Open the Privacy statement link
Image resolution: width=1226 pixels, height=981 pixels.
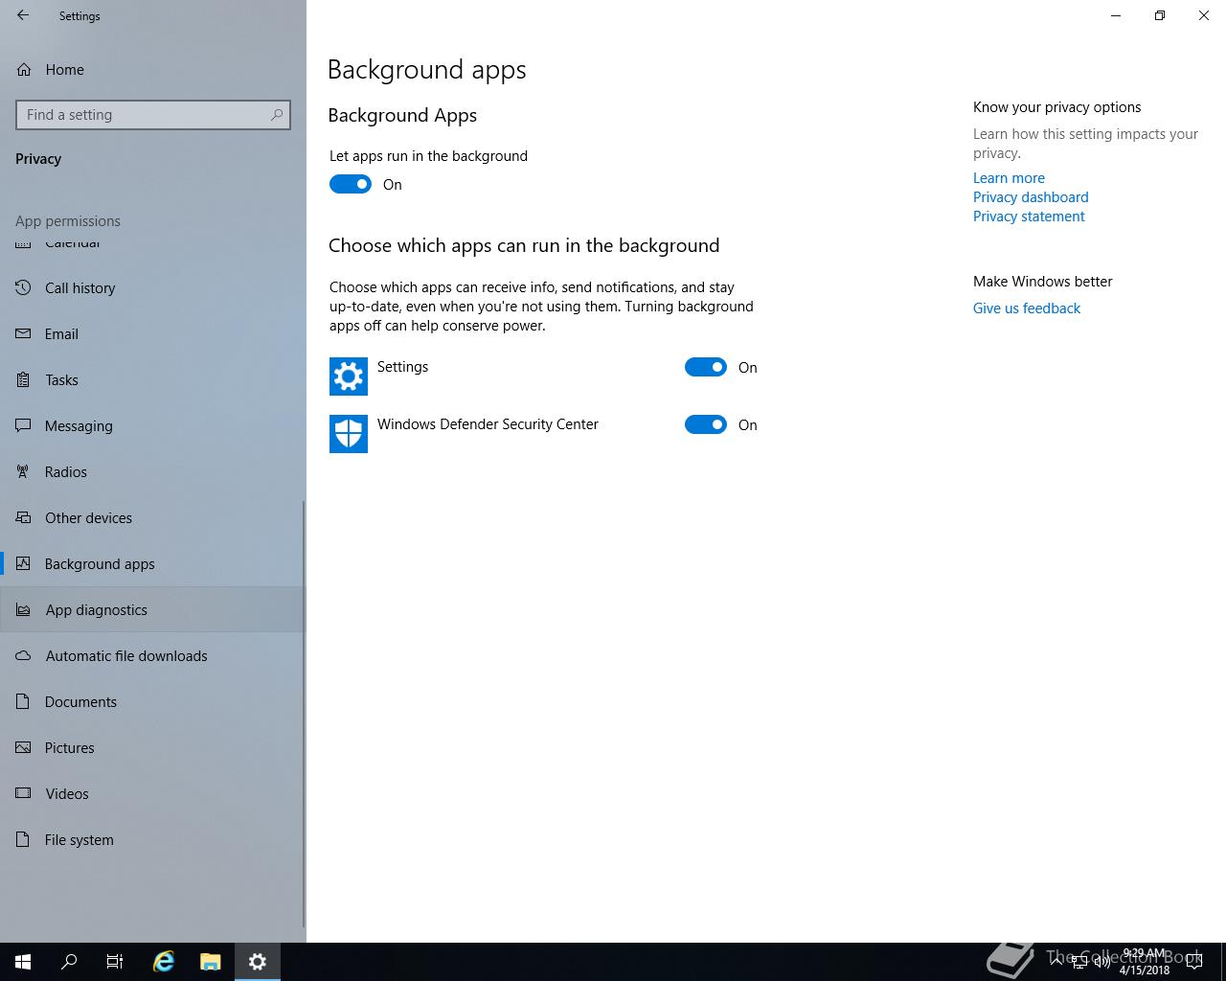tap(1029, 217)
